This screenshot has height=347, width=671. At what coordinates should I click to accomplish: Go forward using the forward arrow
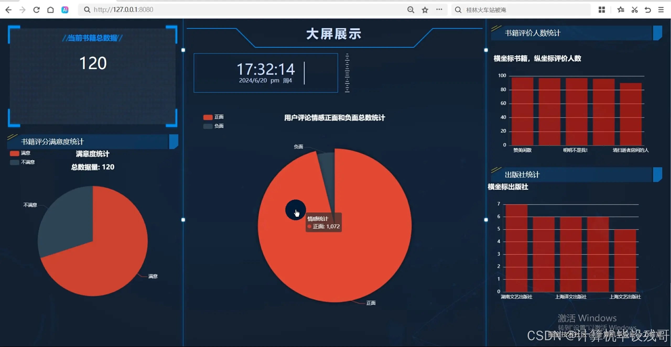tap(23, 10)
